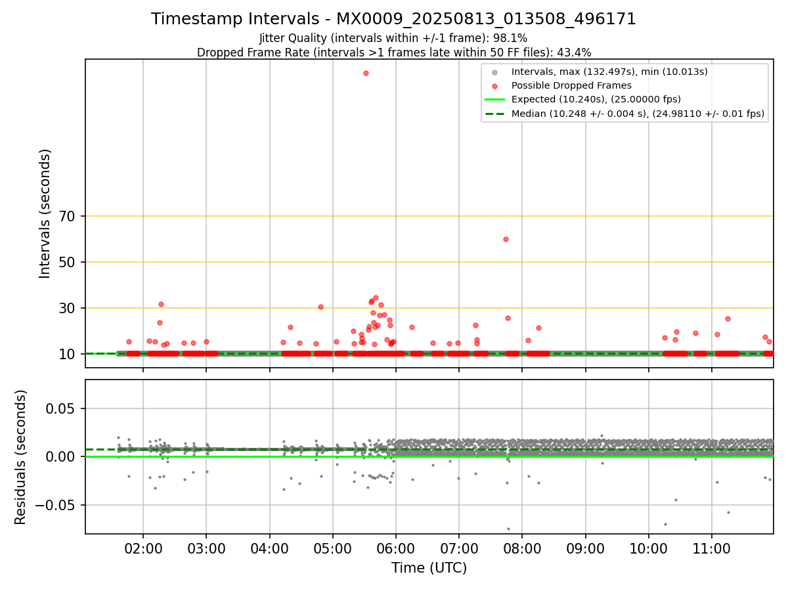
Task: Click the 'Jitter Quality ... 98.1%' subtitle line
Action: (393, 39)
